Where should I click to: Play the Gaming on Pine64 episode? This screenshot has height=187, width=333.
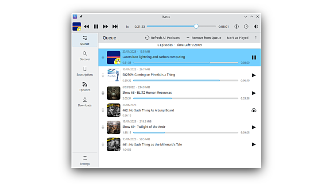254,75
